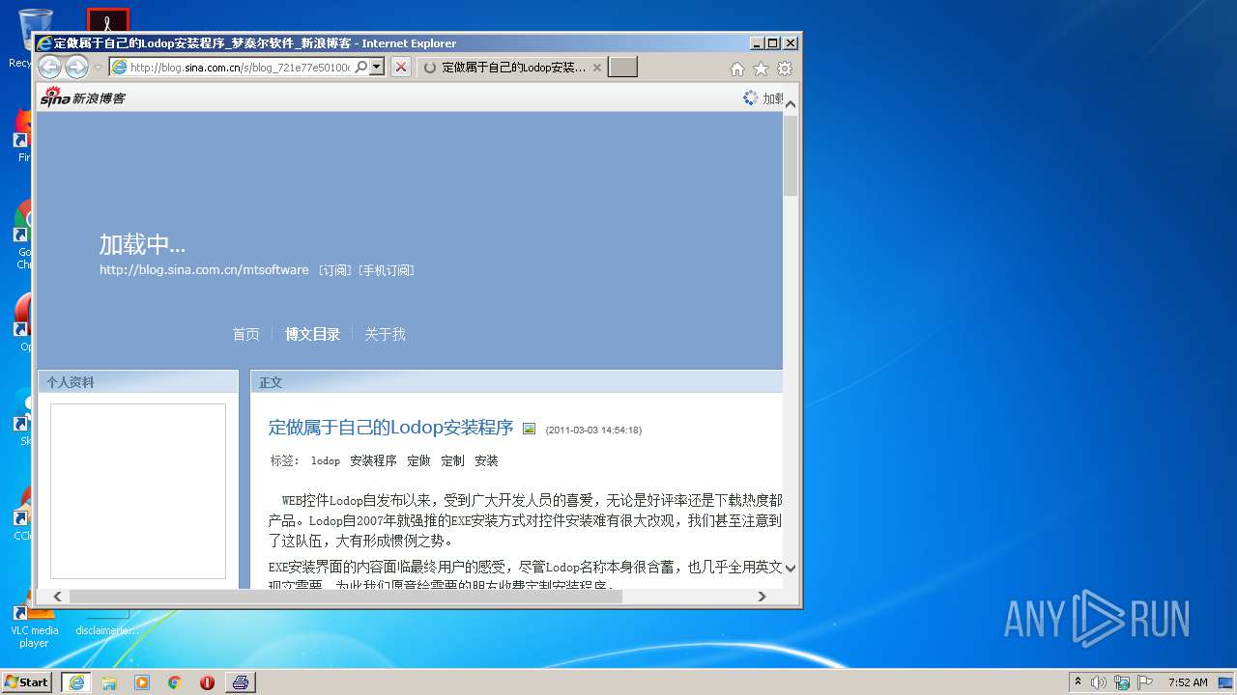Open the recent pages dropdown arrow

pyautogui.click(x=98, y=68)
